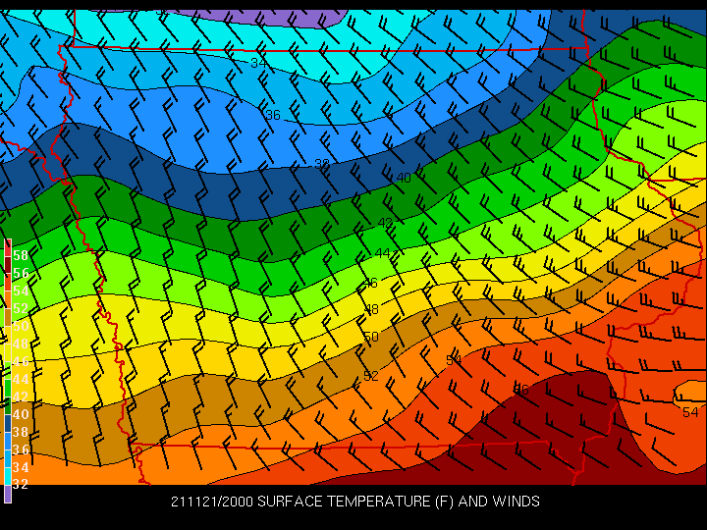Select the 34 isotherm contour label
This screenshot has width=707, height=530.
(258, 63)
